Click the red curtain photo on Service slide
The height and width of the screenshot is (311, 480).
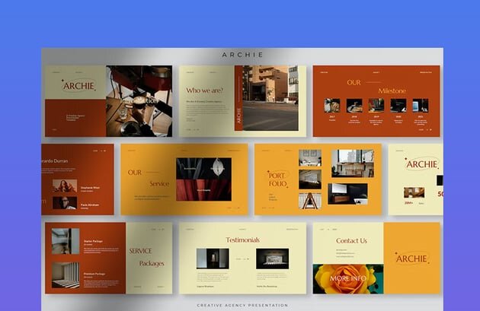(203, 179)
